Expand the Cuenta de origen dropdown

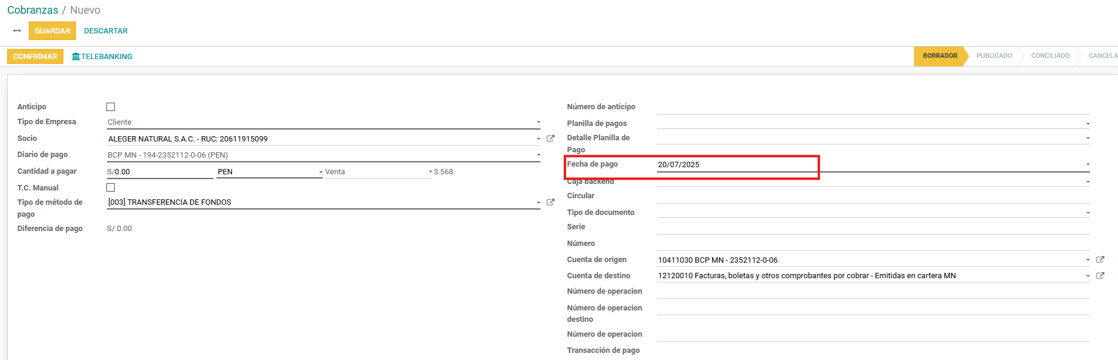click(1088, 260)
